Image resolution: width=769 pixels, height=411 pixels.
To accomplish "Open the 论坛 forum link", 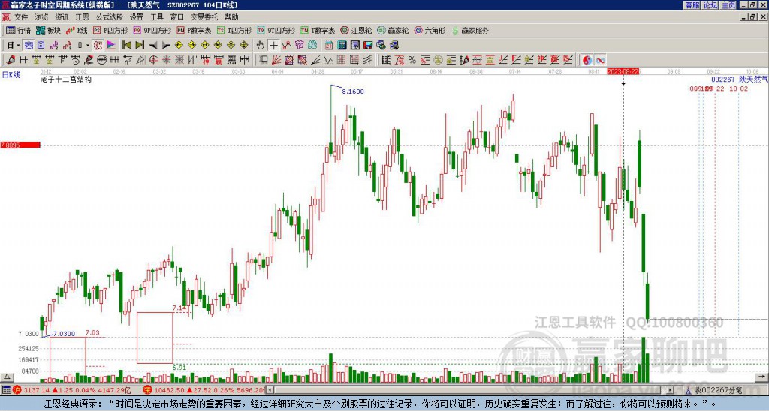I will [710, 5].
